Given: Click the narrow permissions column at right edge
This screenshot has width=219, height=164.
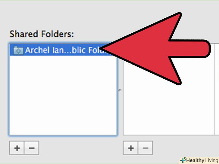Looking at the screenshot, I should pyautogui.click(x=217, y=89).
